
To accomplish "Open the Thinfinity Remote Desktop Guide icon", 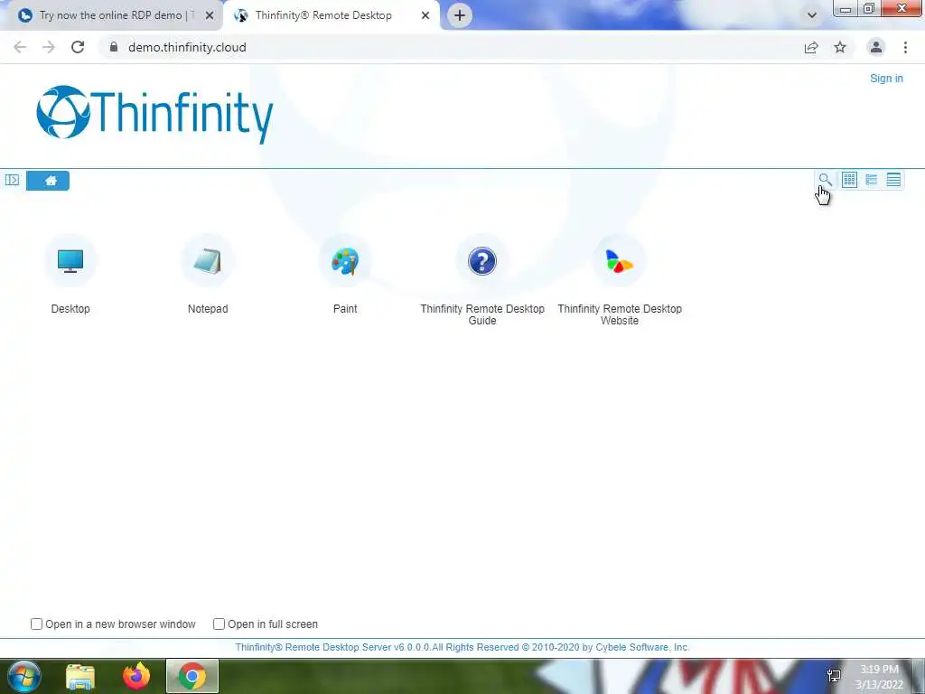I will click(482, 261).
